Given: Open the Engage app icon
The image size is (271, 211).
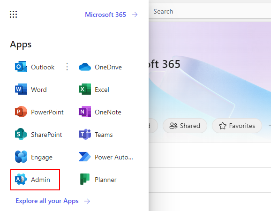Looking at the screenshot, I should pos(21,157).
